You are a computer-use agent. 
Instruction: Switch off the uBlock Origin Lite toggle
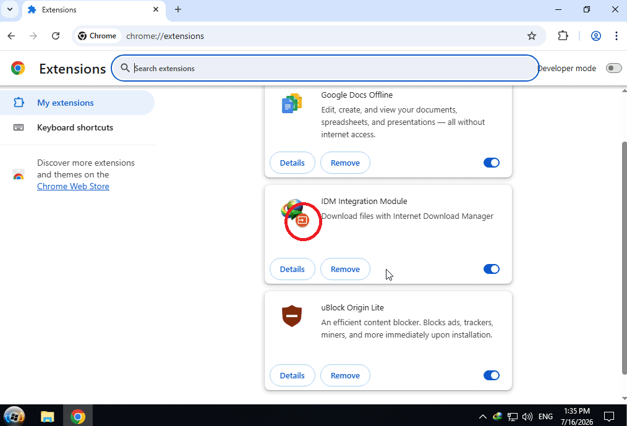[x=492, y=375]
